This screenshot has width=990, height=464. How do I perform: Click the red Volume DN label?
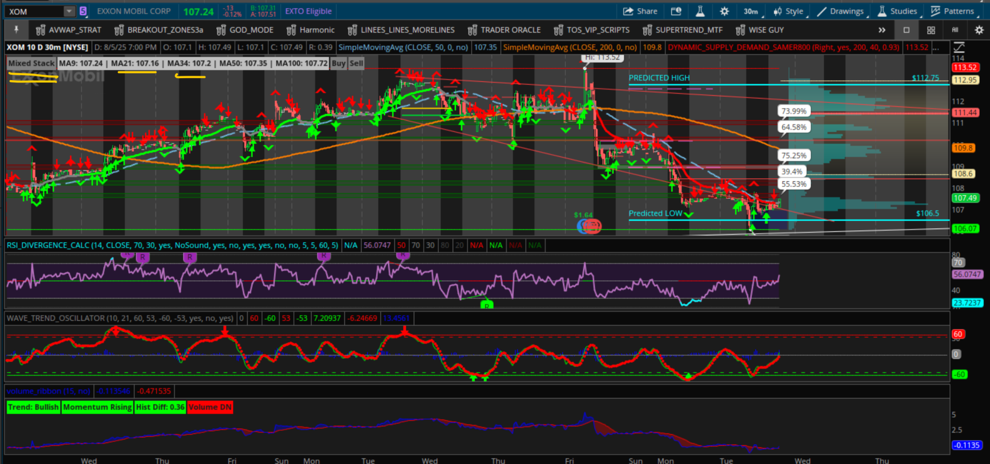pyautogui.click(x=210, y=407)
